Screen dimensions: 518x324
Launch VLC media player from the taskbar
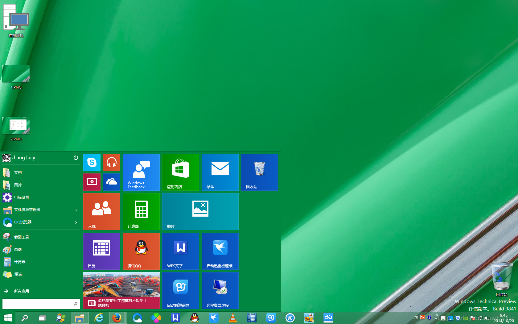233,318
